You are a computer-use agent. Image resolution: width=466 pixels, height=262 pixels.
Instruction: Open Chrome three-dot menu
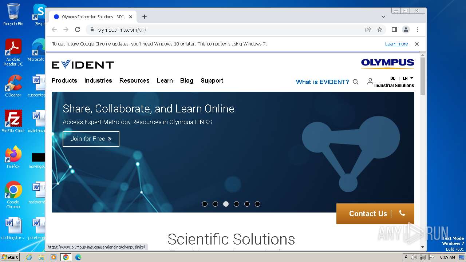[418, 29]
